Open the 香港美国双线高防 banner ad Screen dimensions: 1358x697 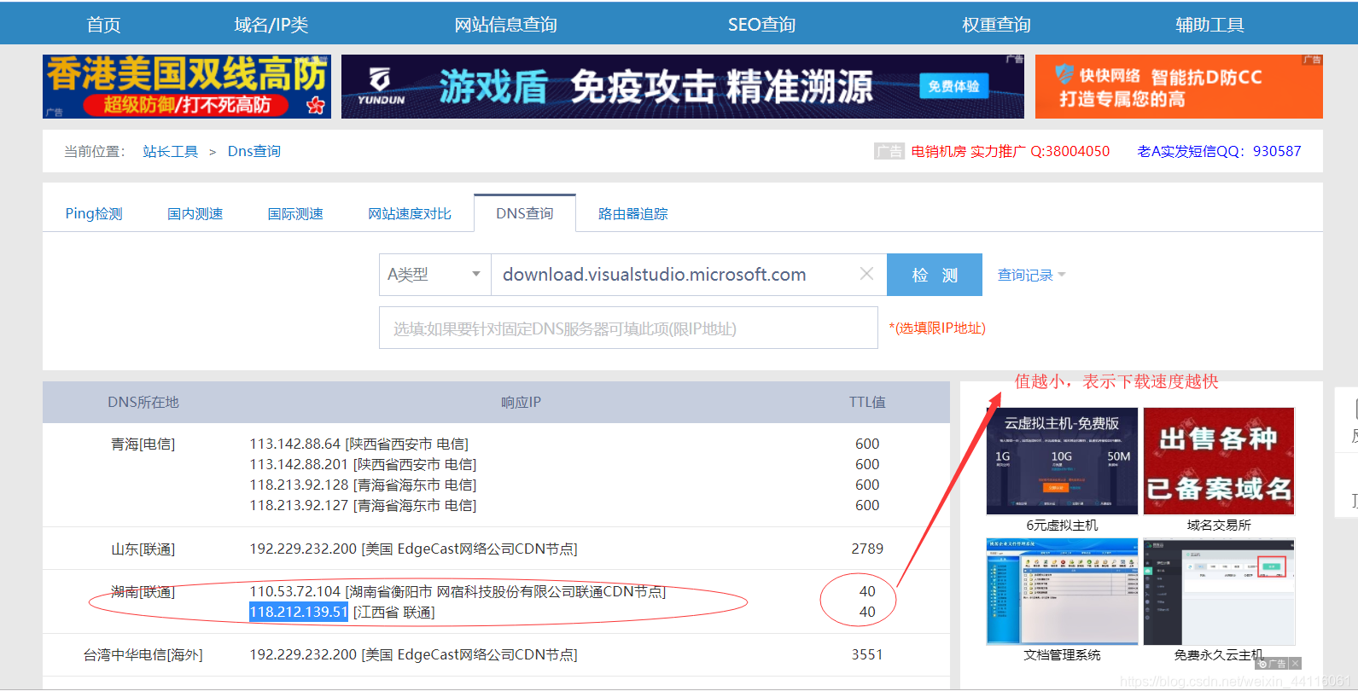coord(187,86)
